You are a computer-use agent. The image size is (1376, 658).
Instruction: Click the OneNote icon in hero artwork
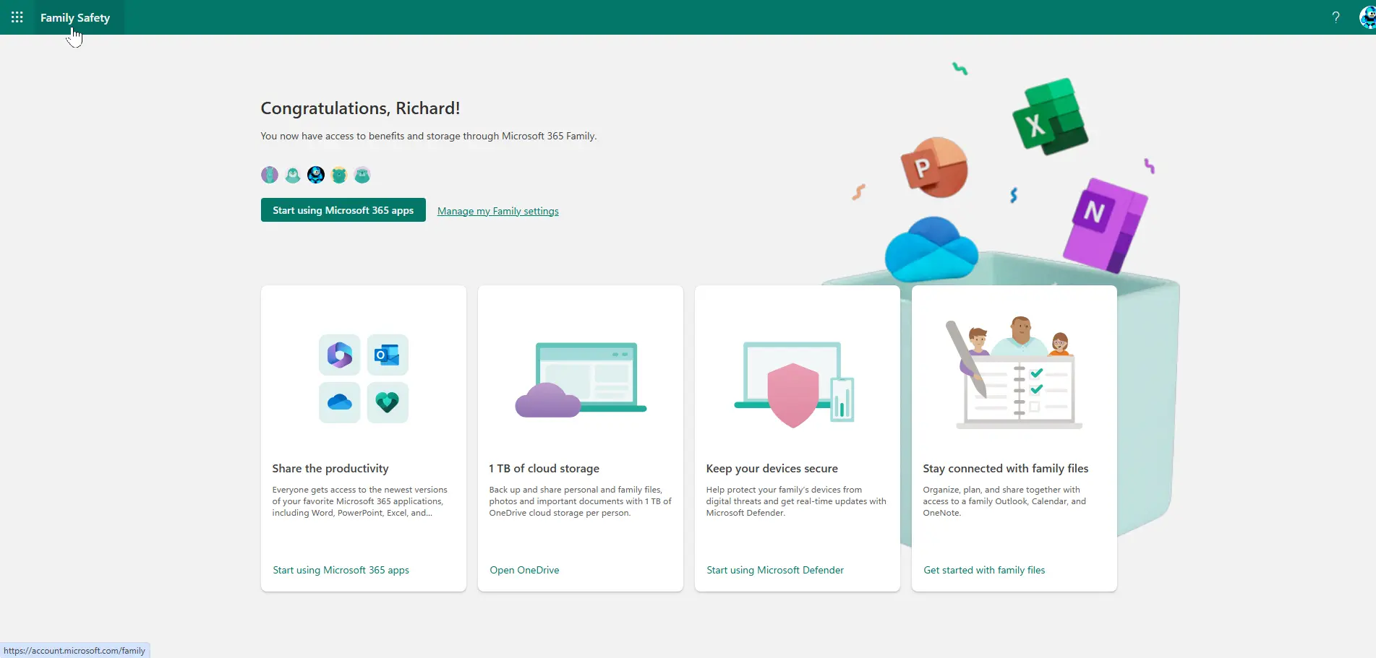click(1104, 225)
